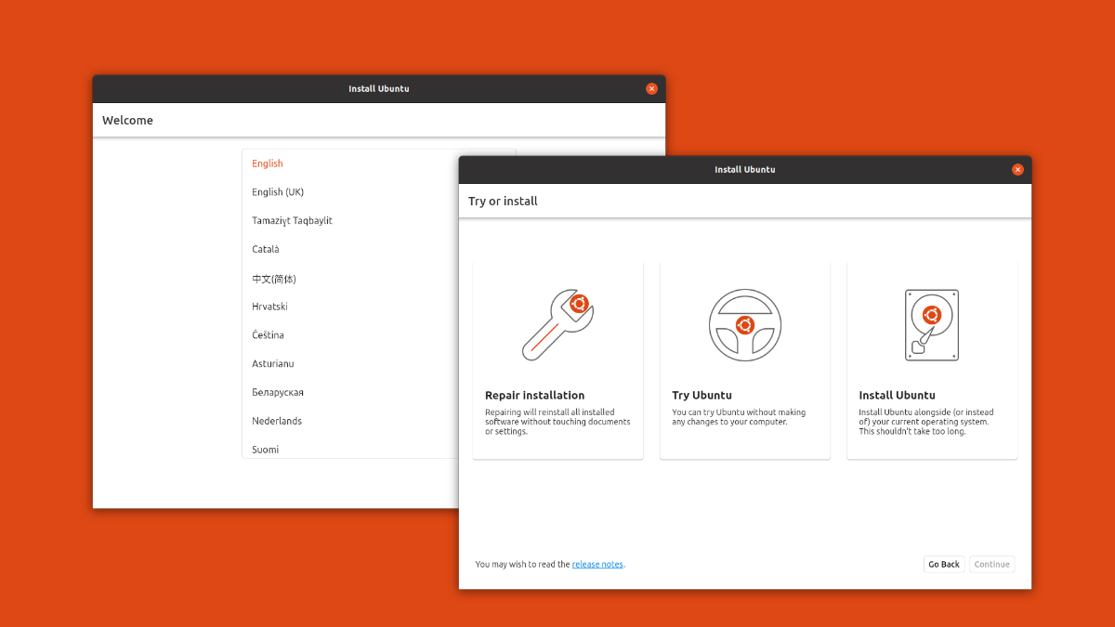Click the hard drive icon for Install Ubuntu
Viewport: 1115px width, 627px height.
[932, 325]
